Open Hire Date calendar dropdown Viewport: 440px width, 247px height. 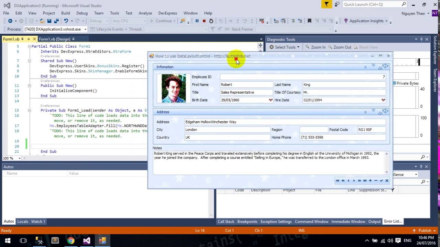click(383, 100)
